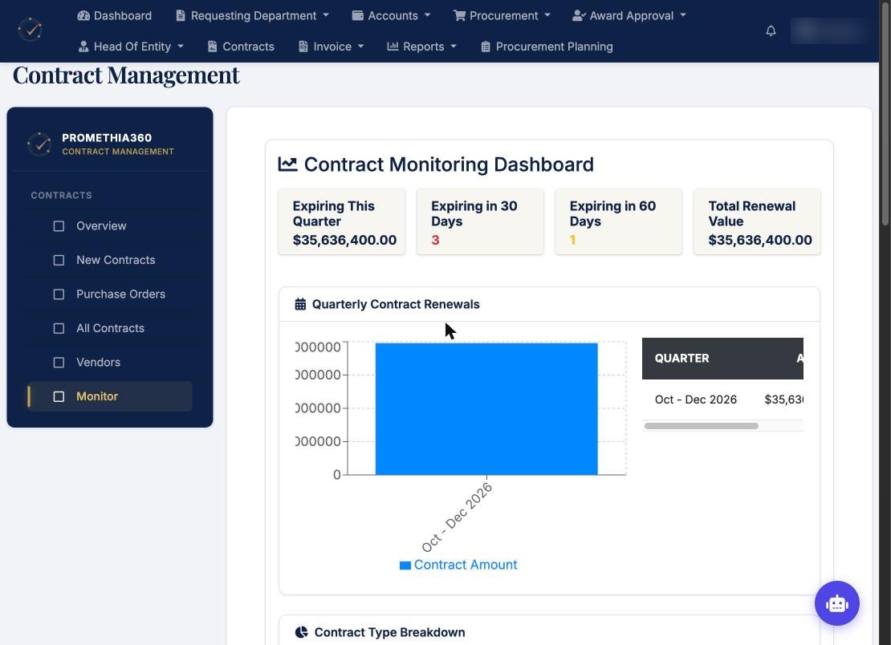This screenshot has width=891, height=645.
Task: Click the Dashboard gauge icon
Action: point(83,15)
